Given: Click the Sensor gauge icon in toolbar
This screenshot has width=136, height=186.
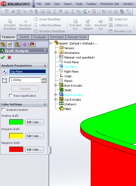Looking at the screenshot, I should (31, 11).
